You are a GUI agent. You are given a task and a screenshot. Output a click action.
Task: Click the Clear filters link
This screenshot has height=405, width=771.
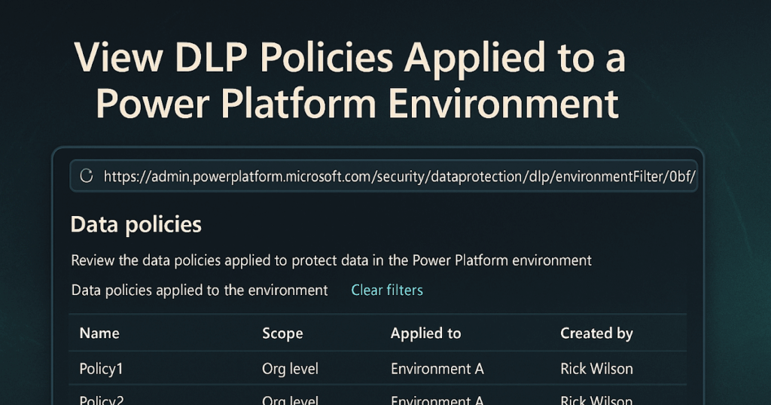pos(387,290)
